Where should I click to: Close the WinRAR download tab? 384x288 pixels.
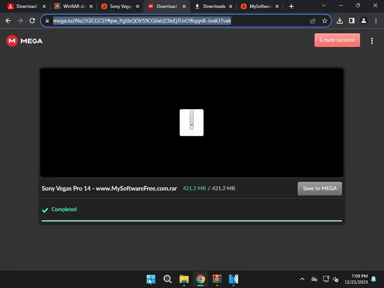click(91, 6)
